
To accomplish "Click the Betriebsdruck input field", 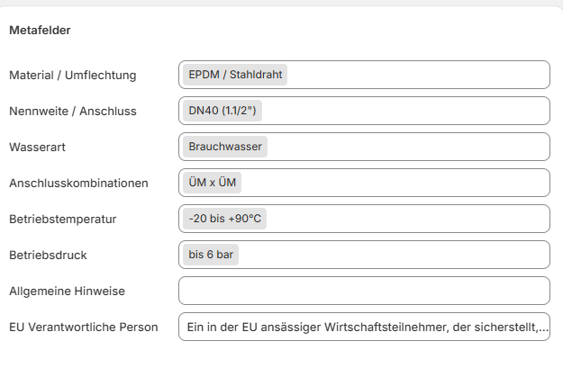I will tap(414, 255).
